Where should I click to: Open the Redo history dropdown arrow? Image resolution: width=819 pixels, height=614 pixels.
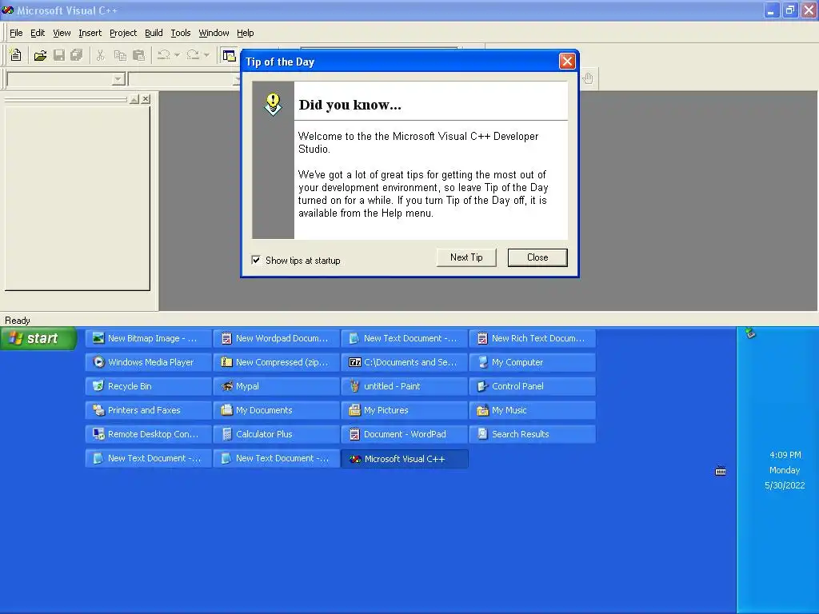click(206, 55)
